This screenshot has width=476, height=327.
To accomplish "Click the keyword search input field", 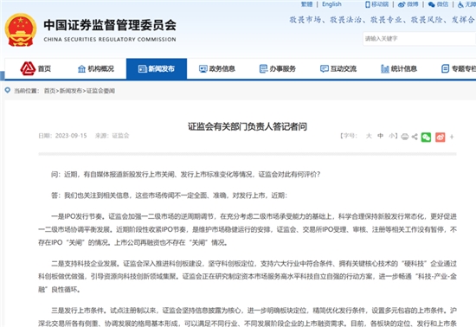I will click(x=419, y=39).
